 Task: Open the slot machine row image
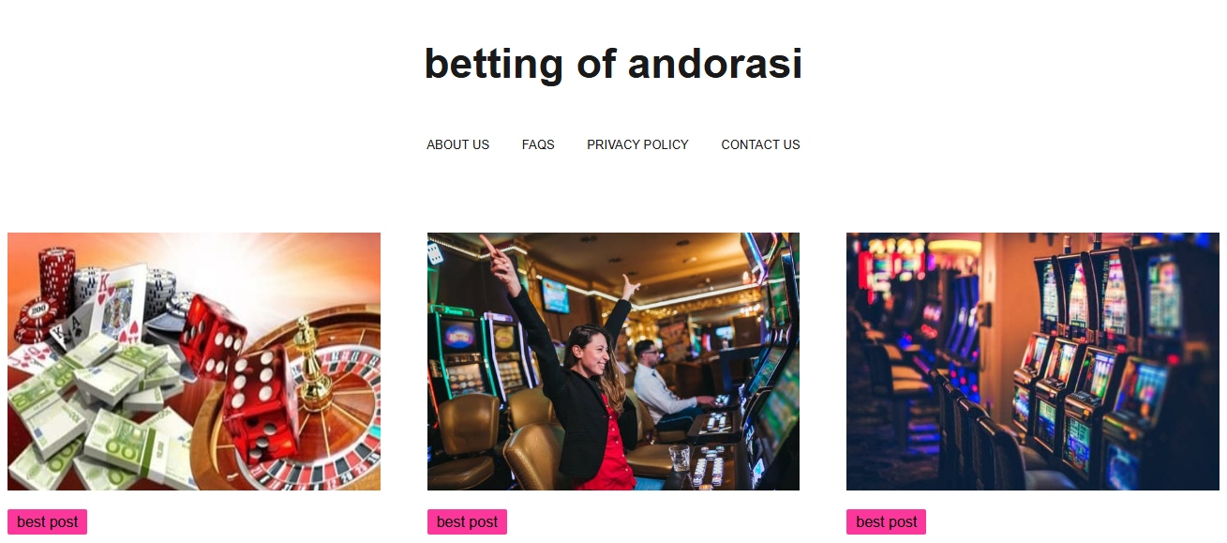click(x=1033, y=361)
